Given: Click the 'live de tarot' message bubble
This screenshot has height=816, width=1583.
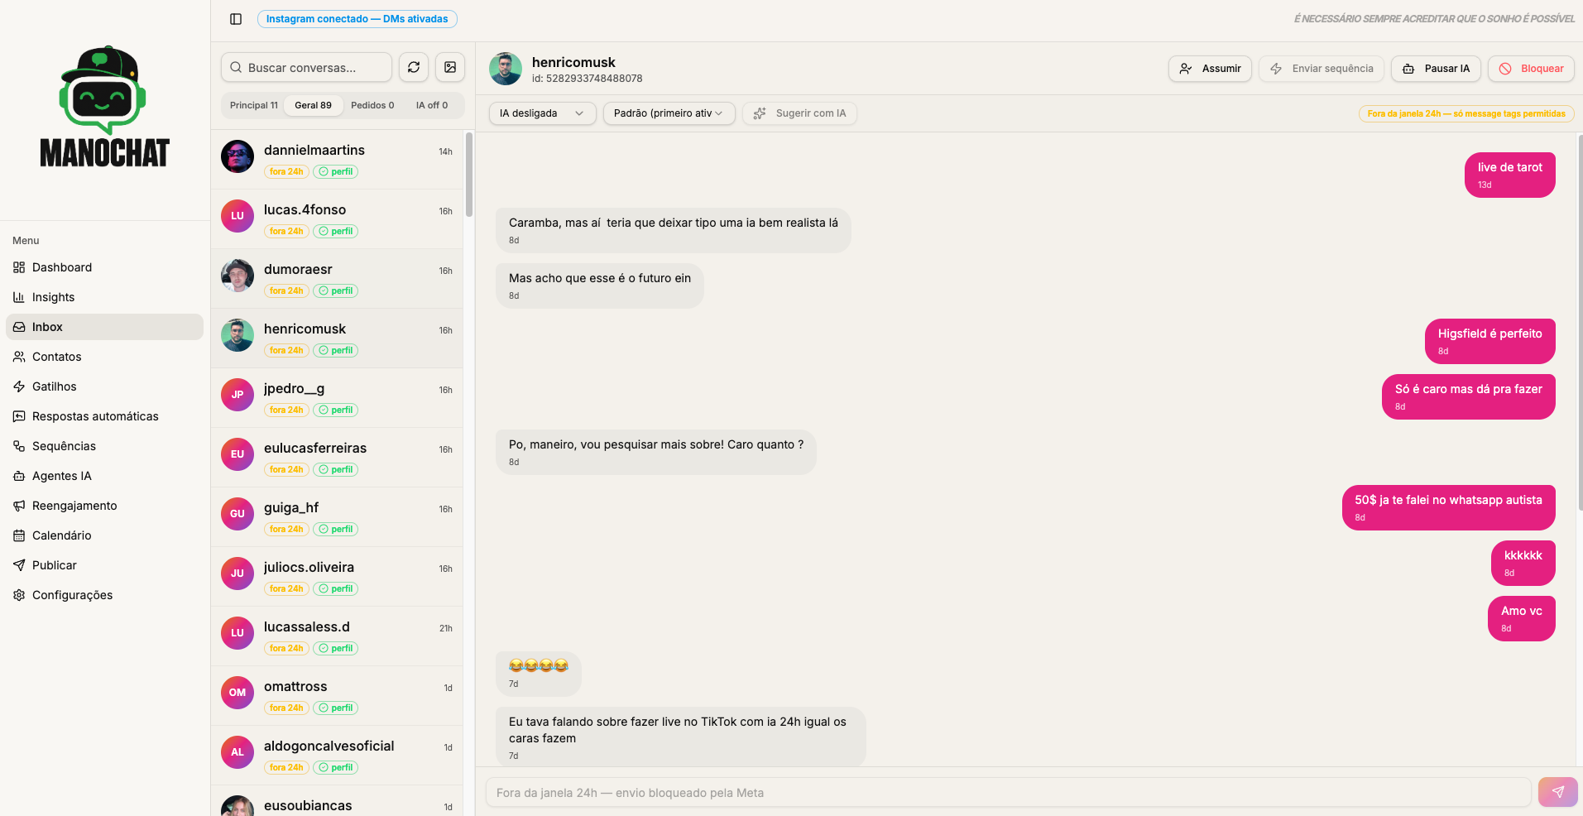Looking at the screenshot, I should 1509,175.
